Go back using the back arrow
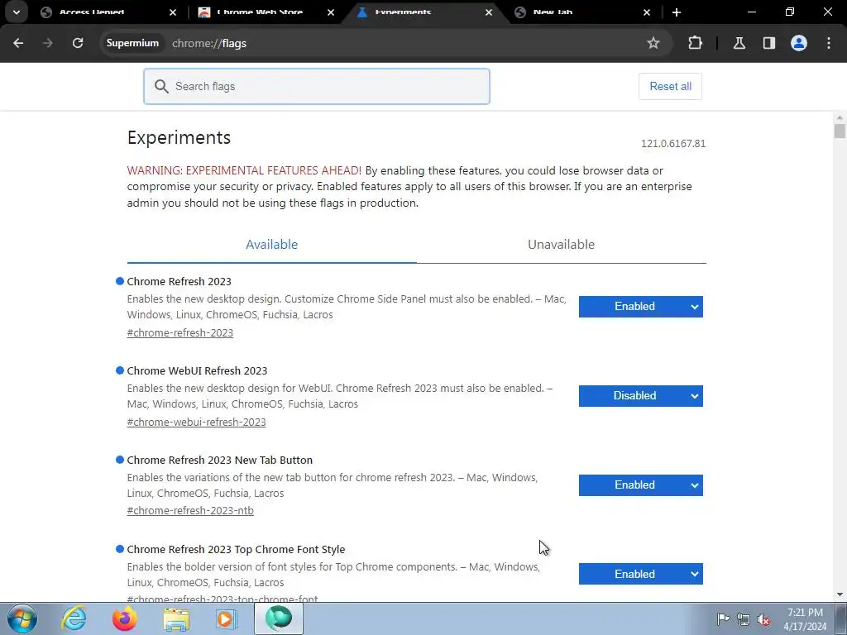Screen dimensions: 847x635 [18, 43]
